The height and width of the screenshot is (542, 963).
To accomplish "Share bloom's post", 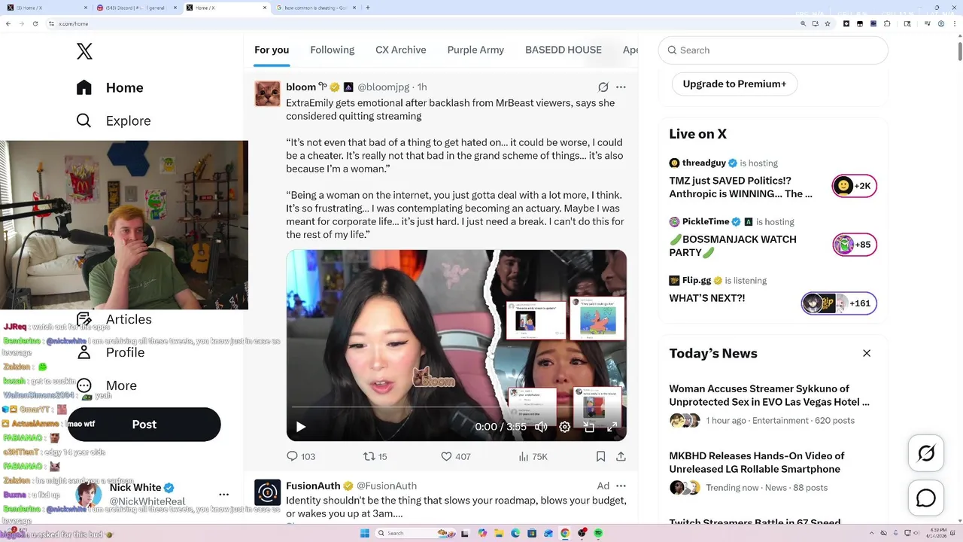I will click(x=621, y=456).
